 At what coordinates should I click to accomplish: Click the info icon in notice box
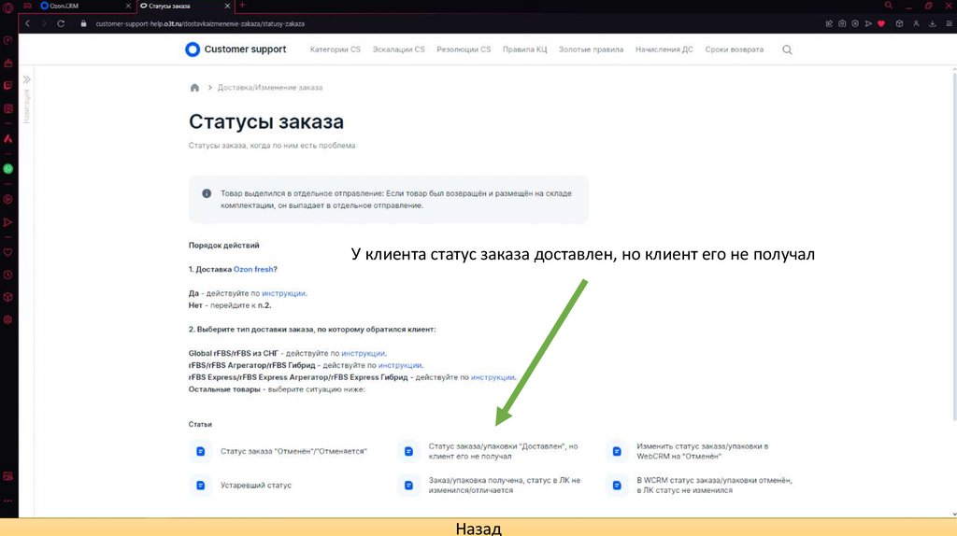207,193
